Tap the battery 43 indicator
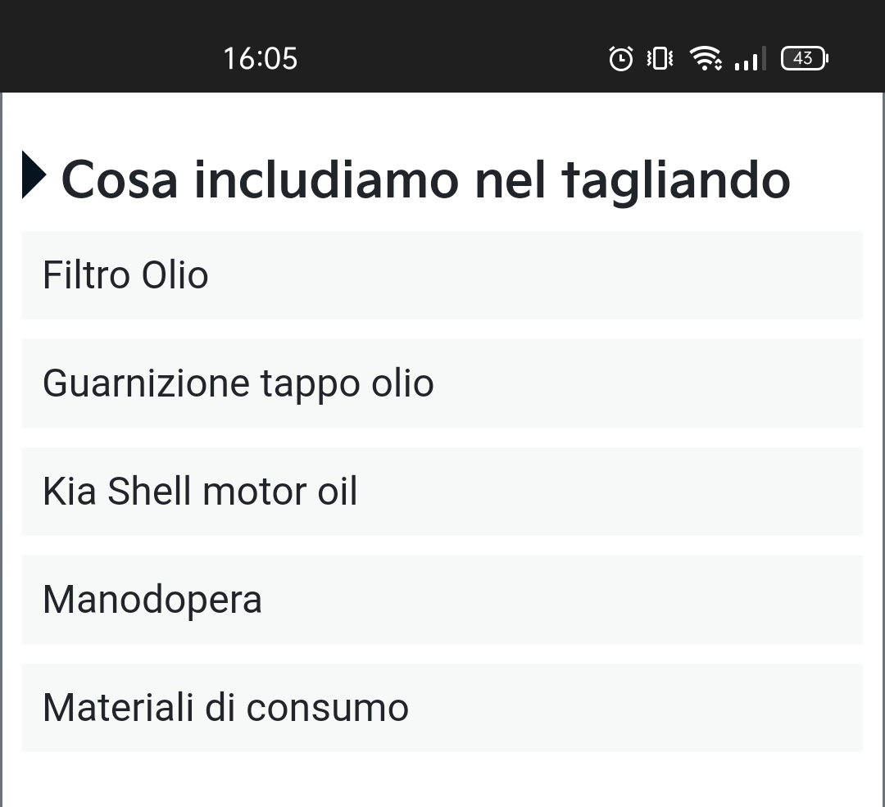Viewport: 885px width, 807px height. pyautogui.click(x=805, y=59)
